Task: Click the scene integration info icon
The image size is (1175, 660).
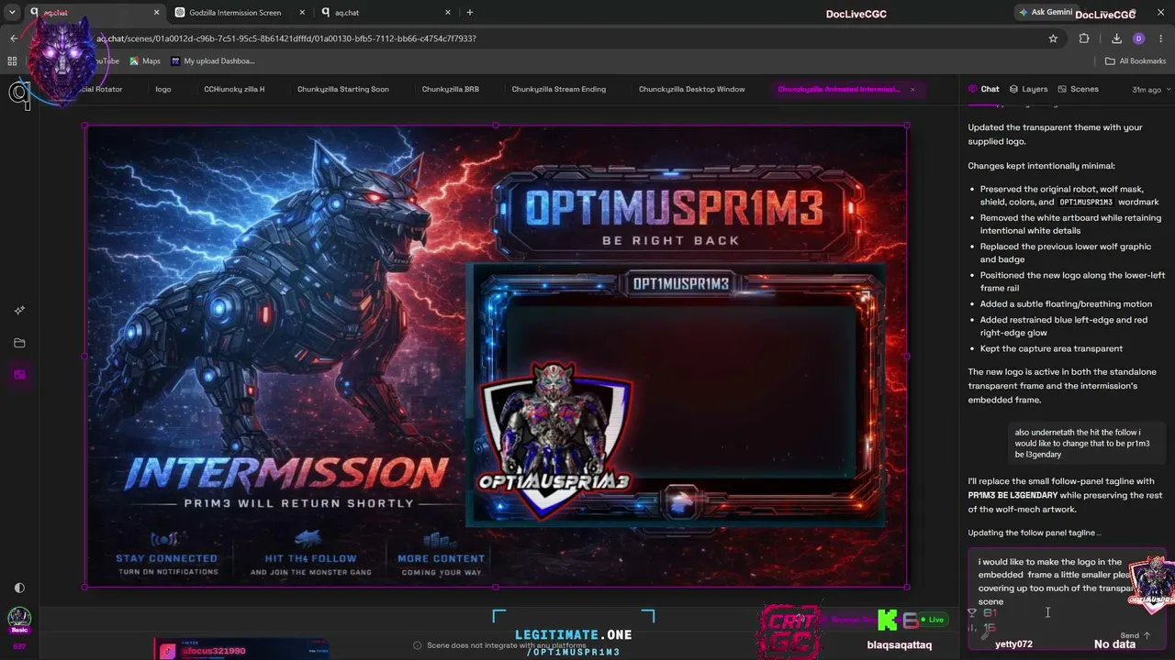Action: [418, 645]
